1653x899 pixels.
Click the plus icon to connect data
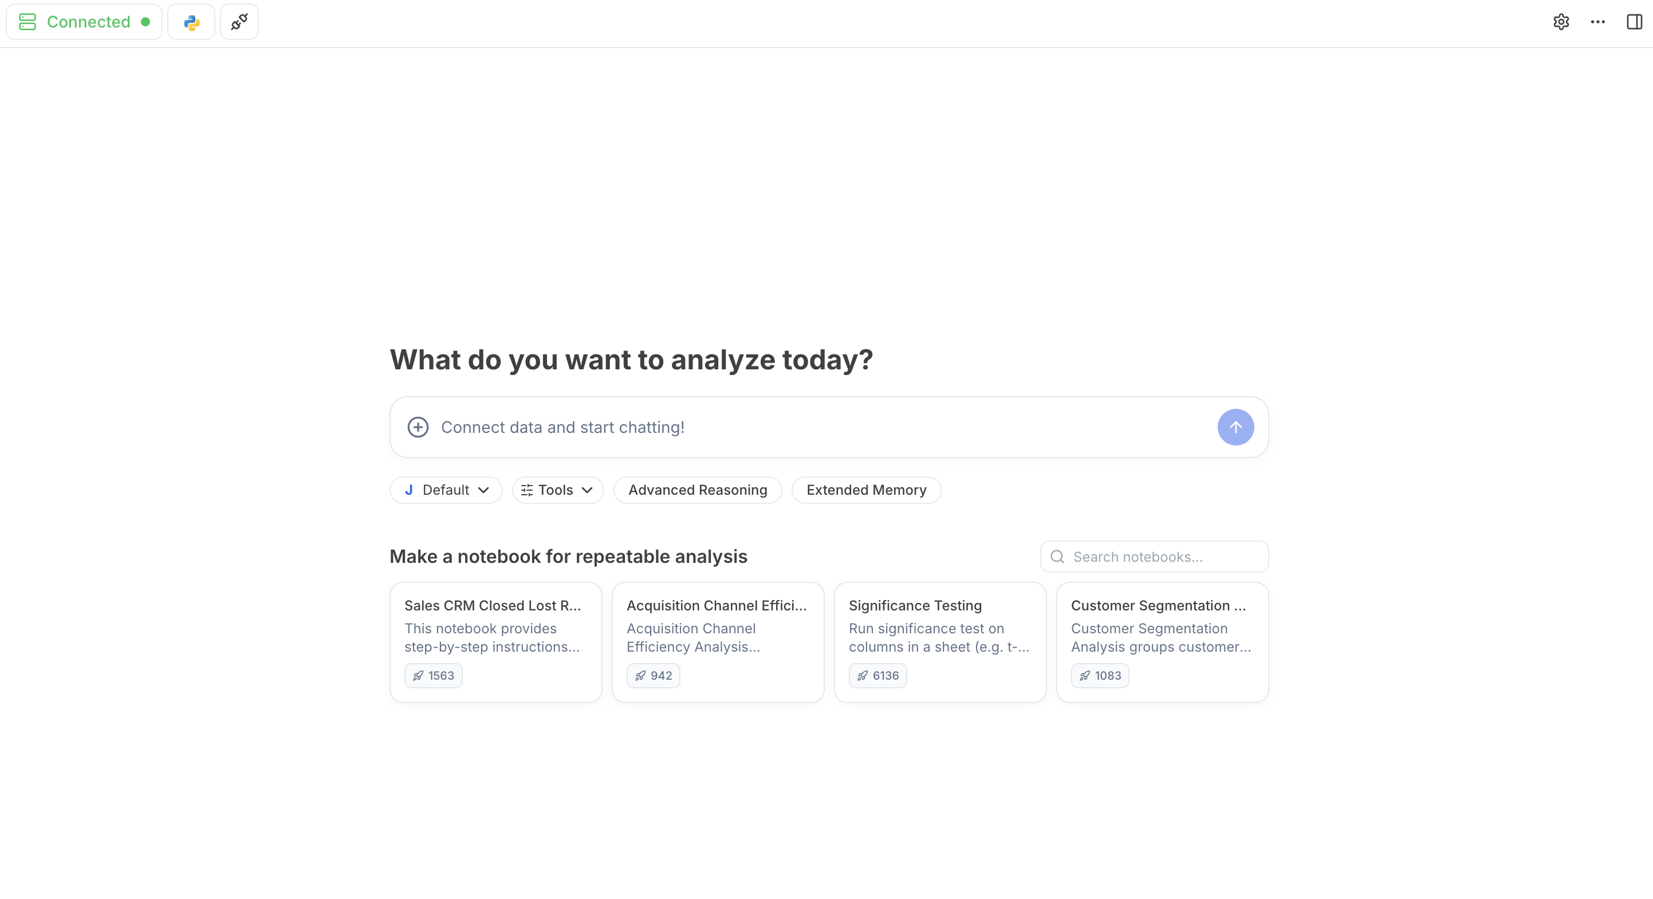tap(418, 427)
